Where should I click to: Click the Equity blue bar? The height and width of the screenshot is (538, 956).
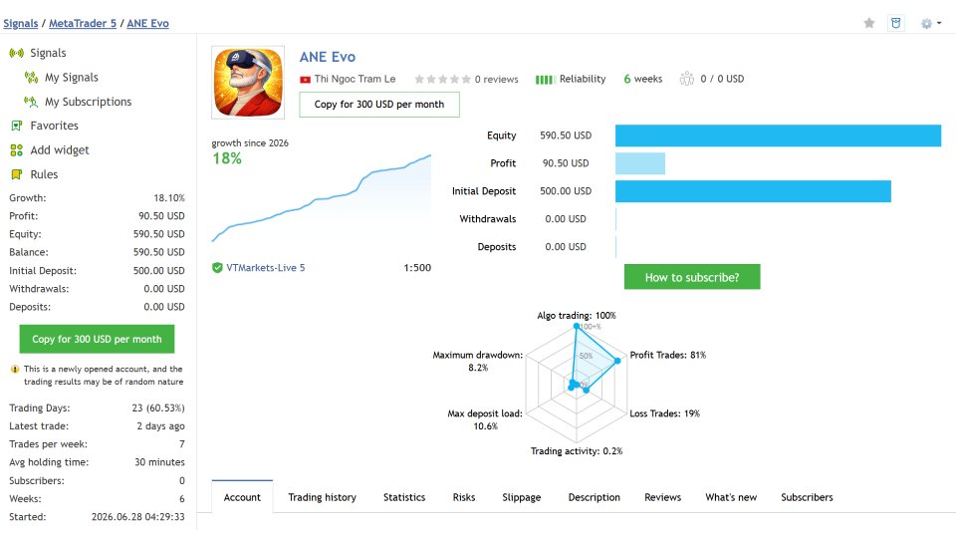point(778,135)
